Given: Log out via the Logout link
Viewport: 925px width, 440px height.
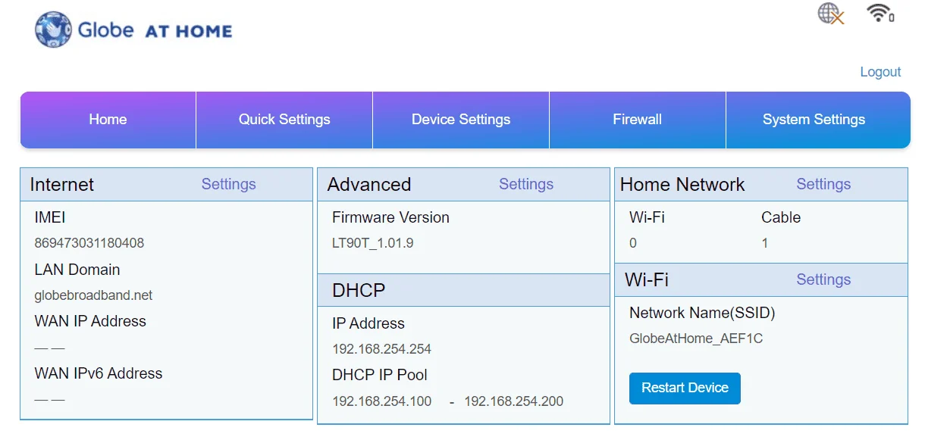Looking at the screenshot, I should click(x=880, y=72).
